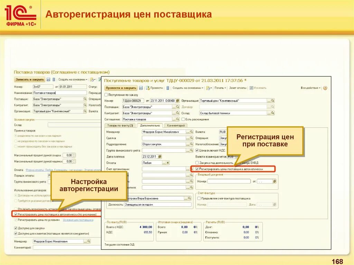Select the 'не разделена по заказам и накладным' radio button
This screenshot has height=265, width=354.
click(16, 141)
